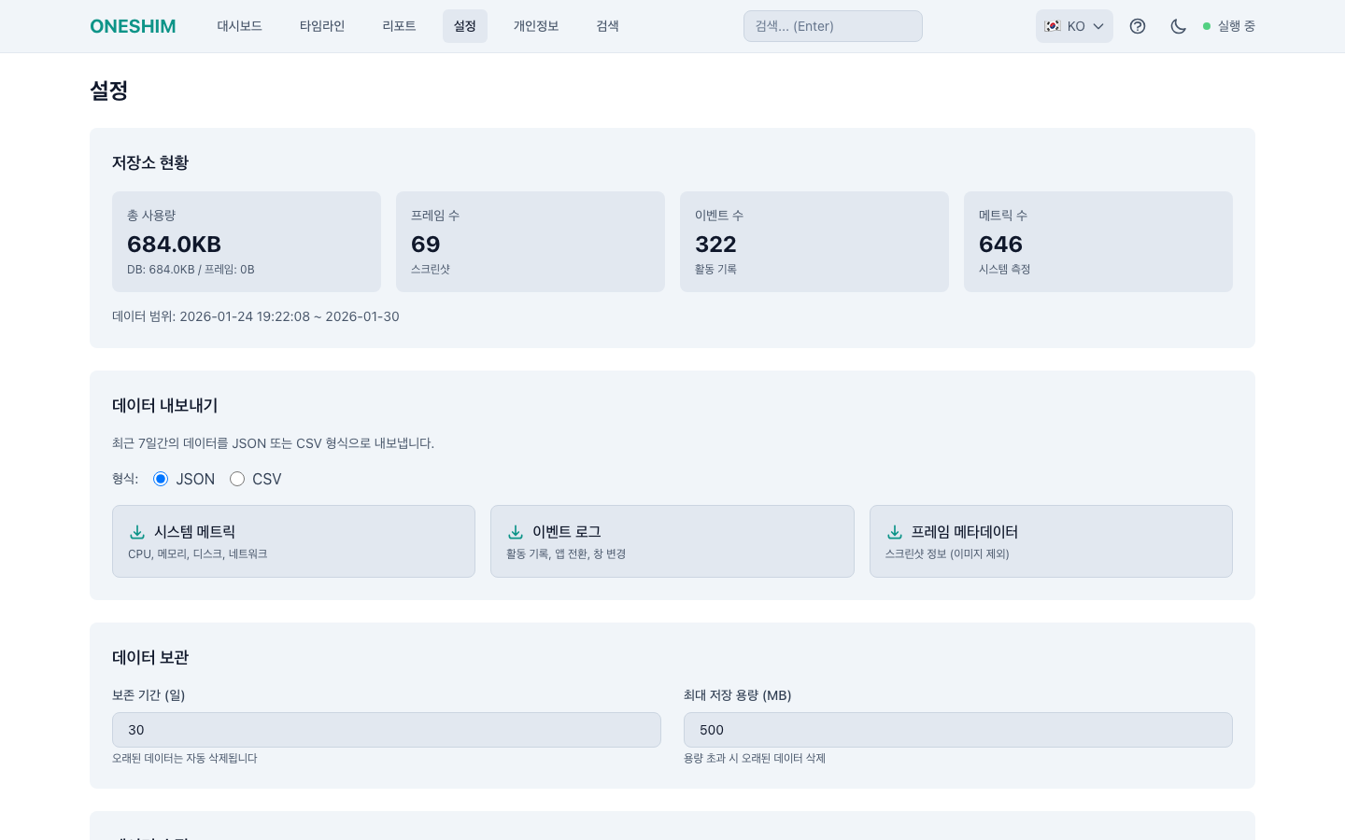Export 이벤트 로그 data
The width and height of the screenshot is (1345, 840).
pyautogui.click(x=672, y=541)
